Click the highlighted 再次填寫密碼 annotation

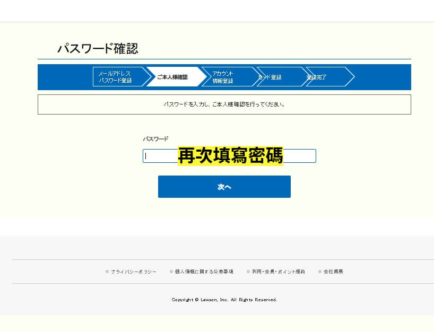(x=230, y=155)
